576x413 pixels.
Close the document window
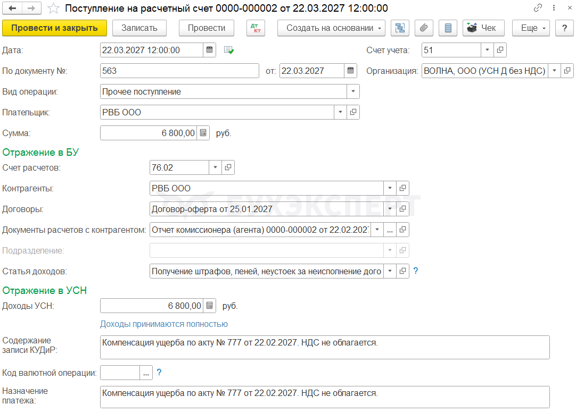click(x=570, y=7)
